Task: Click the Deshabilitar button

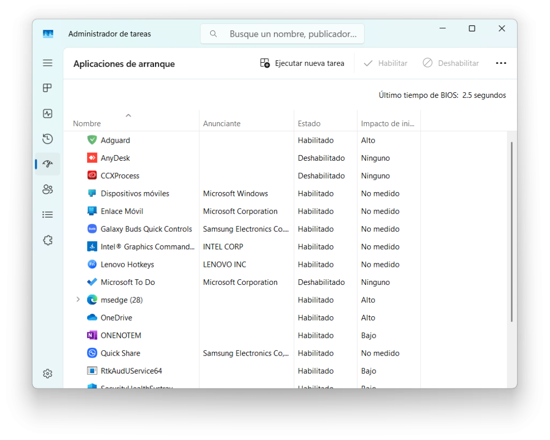Action: [x=451, y=63]
